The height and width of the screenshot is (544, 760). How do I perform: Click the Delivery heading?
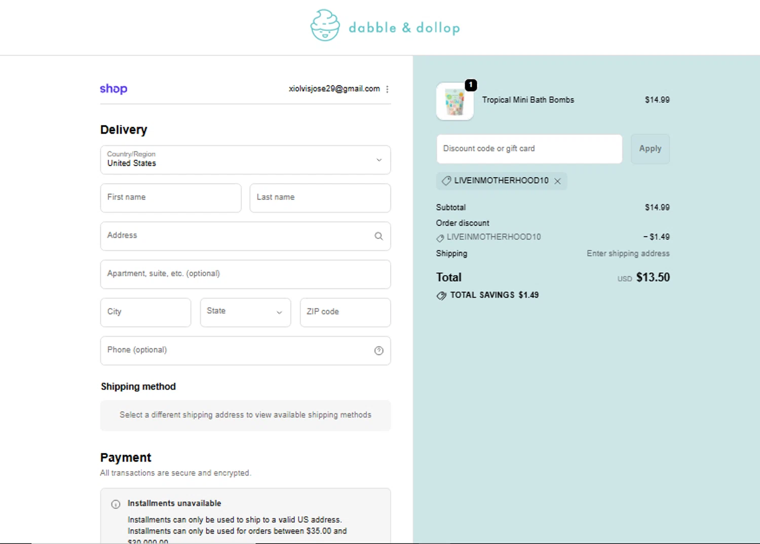coord(124,130)
